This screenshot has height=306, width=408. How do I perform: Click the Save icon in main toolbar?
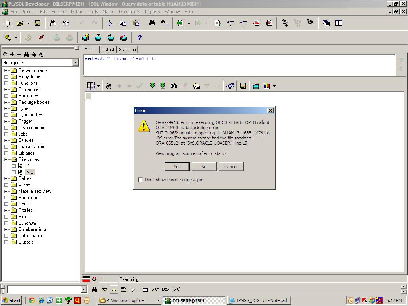click(x=37, y=23)
